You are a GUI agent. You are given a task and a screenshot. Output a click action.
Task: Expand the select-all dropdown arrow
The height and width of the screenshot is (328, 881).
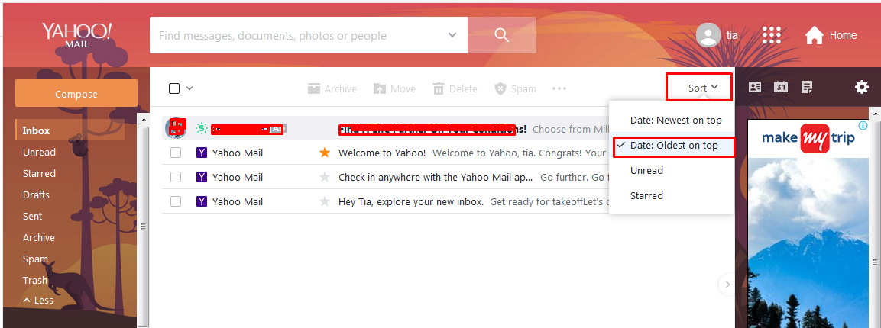[x=189, y=88]
